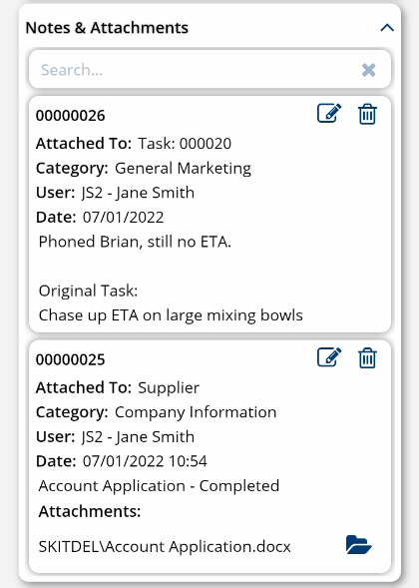Select the Notes & Attachments heading
The width and height of the screenshot is (419, 588).
click(x=107, y=28)
